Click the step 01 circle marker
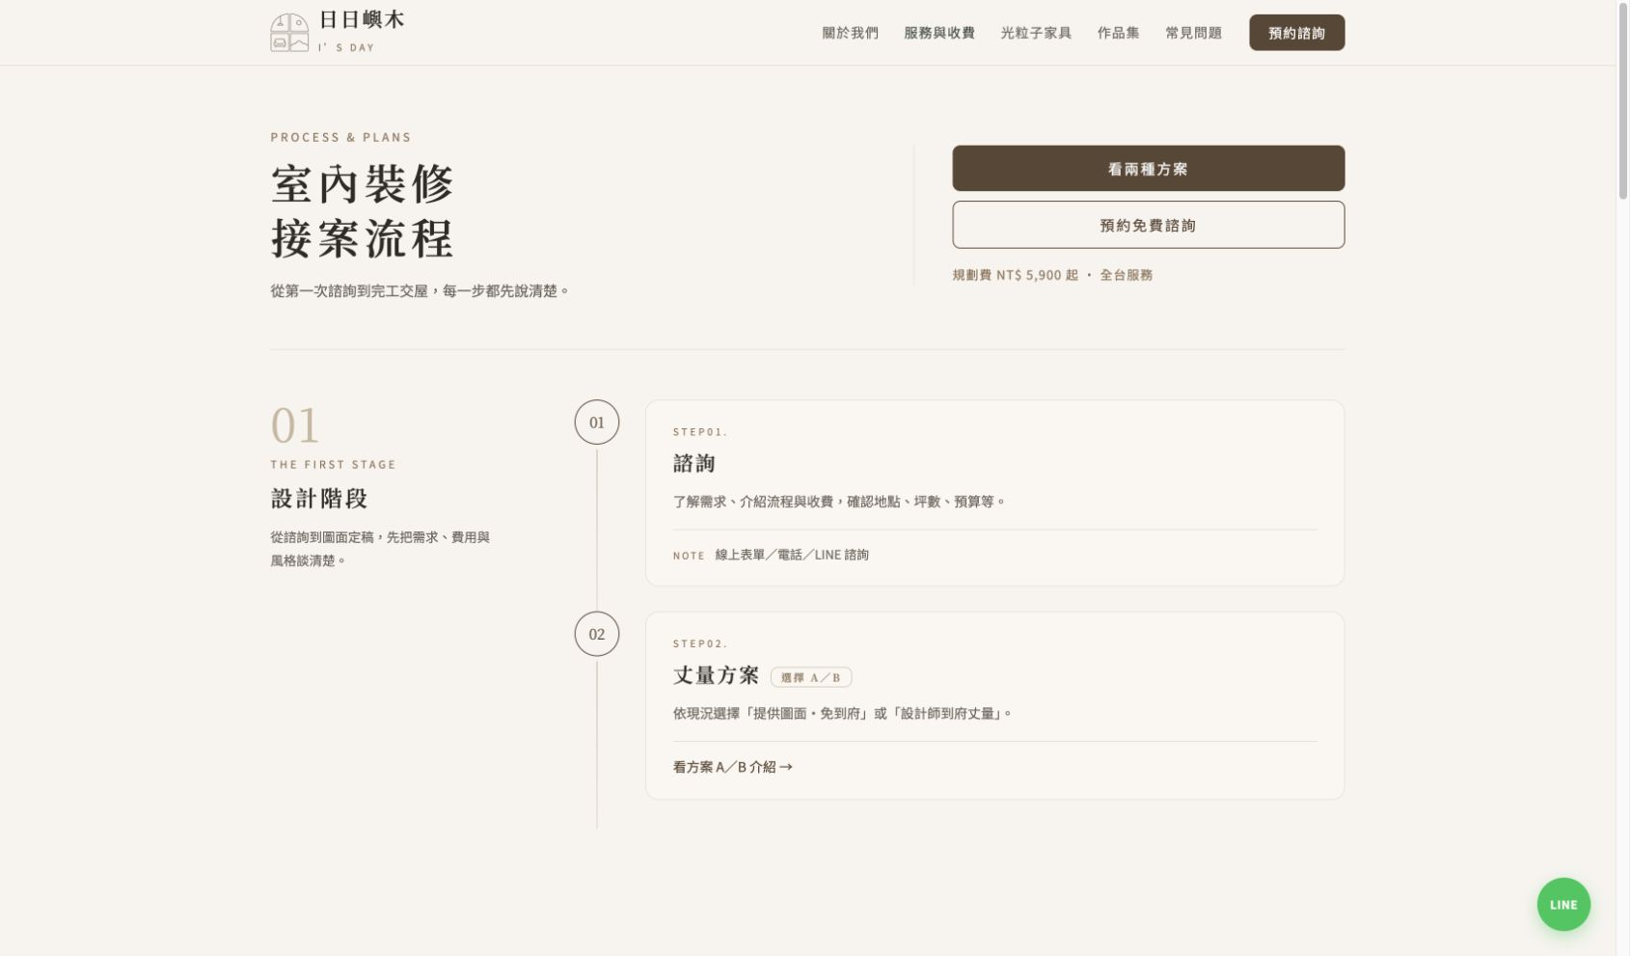 point(596,423)
